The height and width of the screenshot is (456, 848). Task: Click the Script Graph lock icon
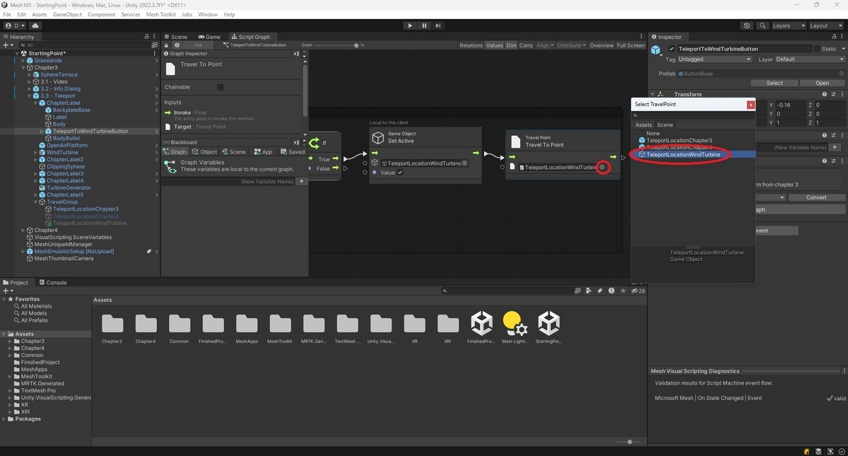[167, 45]
